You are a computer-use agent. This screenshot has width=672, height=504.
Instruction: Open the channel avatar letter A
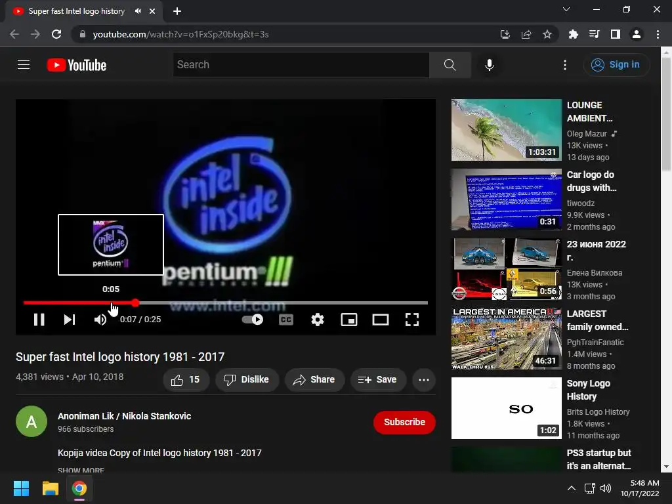[31, 422]
